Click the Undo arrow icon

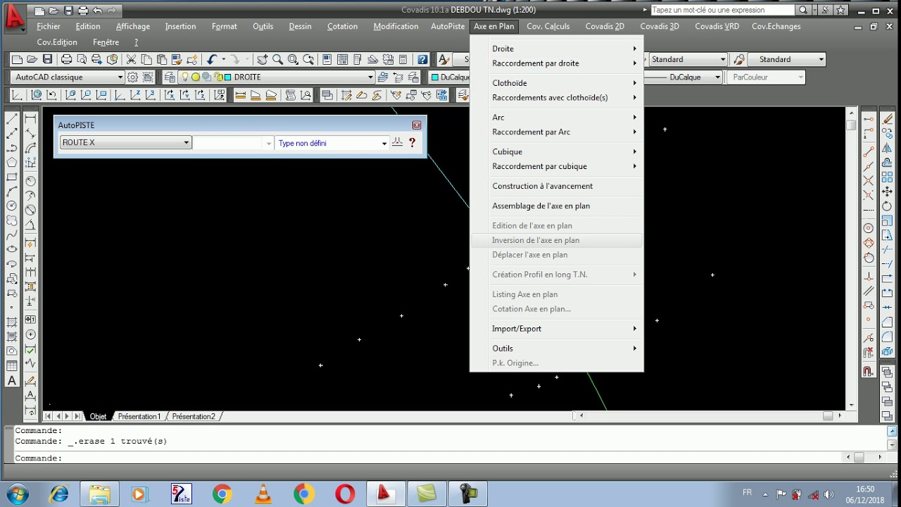(212, 60)
